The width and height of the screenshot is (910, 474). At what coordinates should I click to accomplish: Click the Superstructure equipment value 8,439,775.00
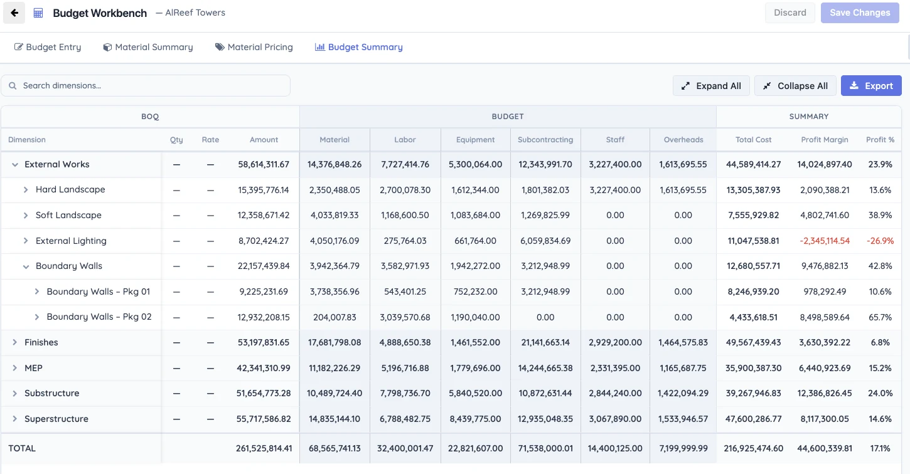(x=476, y=419)
